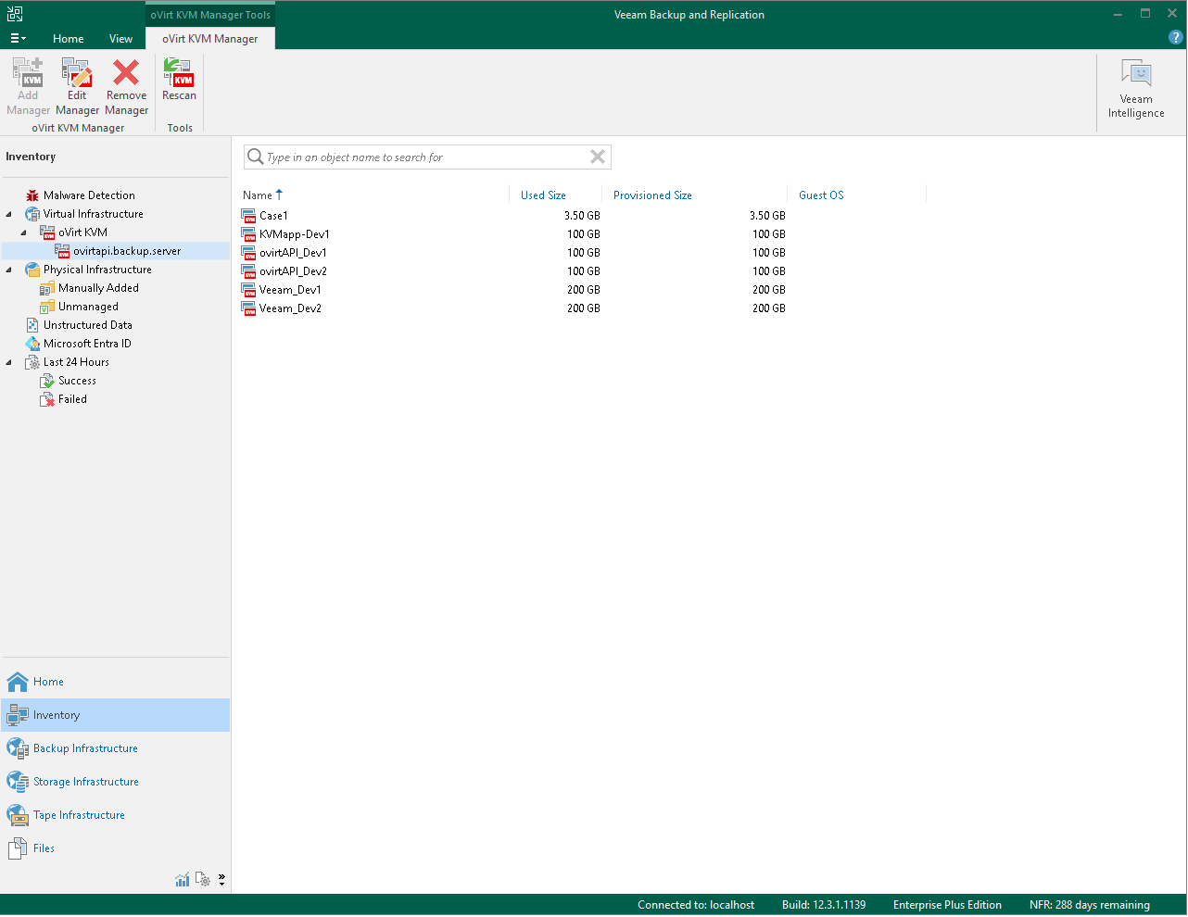Collapse the oVirt KVM tree node
This screenshot has width=1188, height=917.
pos(24,232)
